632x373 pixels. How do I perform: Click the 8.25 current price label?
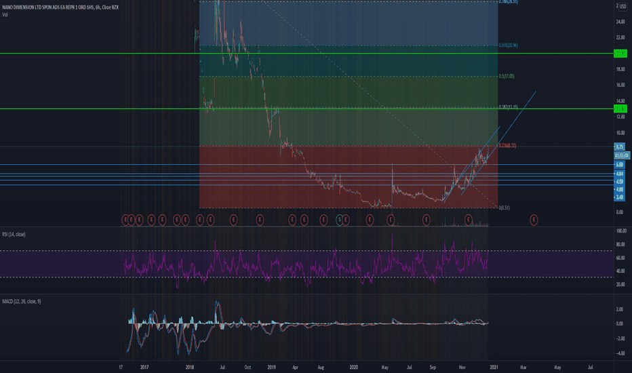620,146
